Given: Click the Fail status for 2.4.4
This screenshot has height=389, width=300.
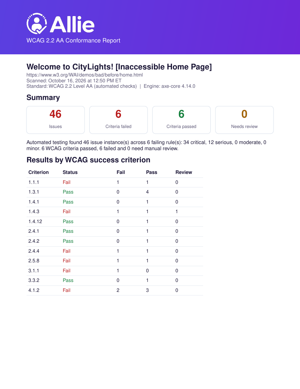Looking at the screenshot, I should [x=66, y=251].
